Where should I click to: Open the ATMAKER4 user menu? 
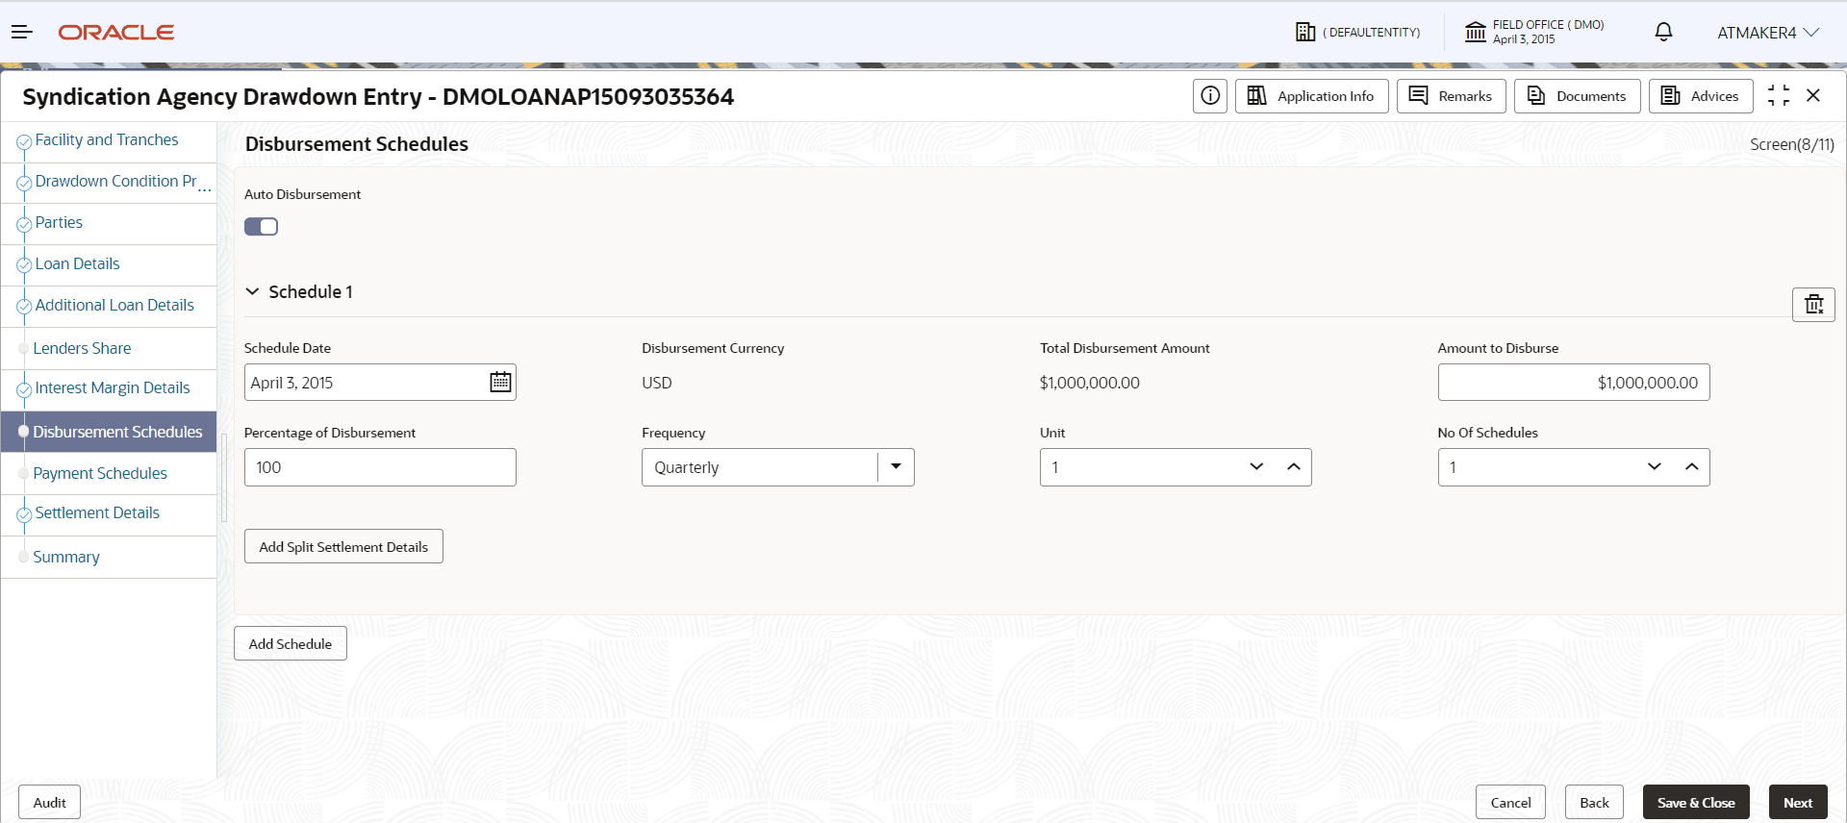click(x=1768, y=33)
